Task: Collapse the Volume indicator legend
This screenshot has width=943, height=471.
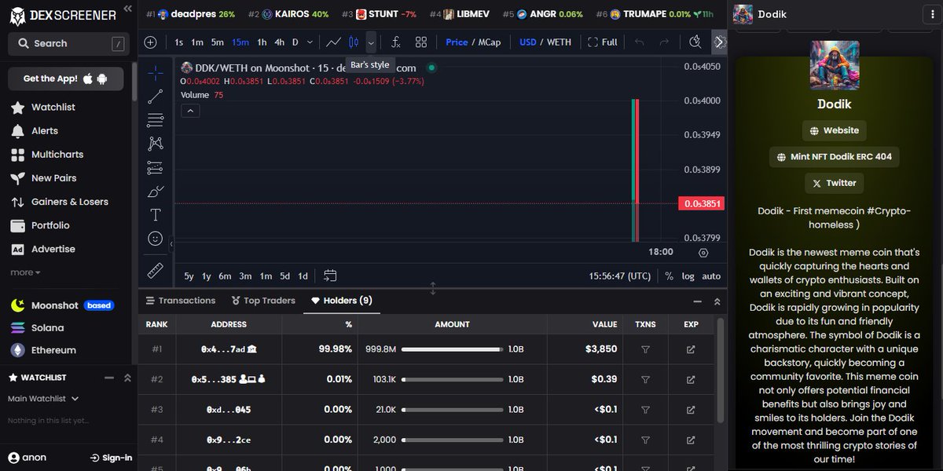Action: coord(190,111)
